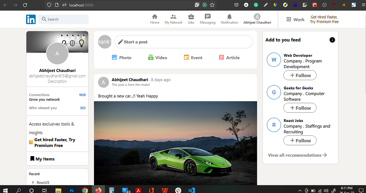Viewport: 366px width, 193px height.
Task: Select the Home navigation icon
Action: point(155,17)
